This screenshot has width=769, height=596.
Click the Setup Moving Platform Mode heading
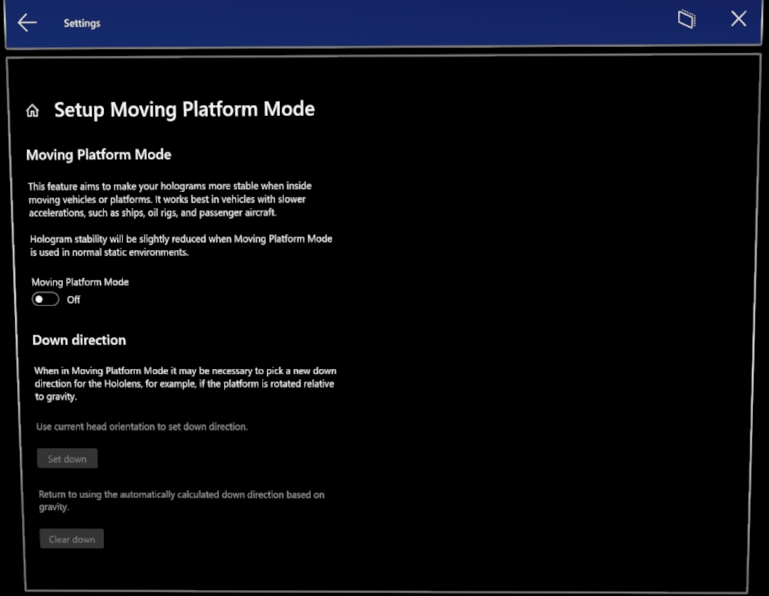click(x=184, y=109)
